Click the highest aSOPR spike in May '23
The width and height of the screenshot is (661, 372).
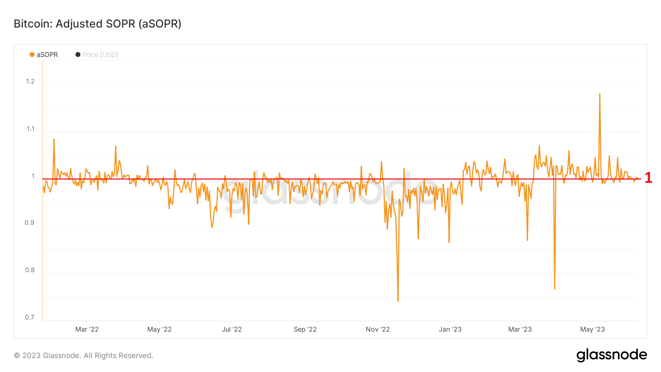(x=600, y=94)
